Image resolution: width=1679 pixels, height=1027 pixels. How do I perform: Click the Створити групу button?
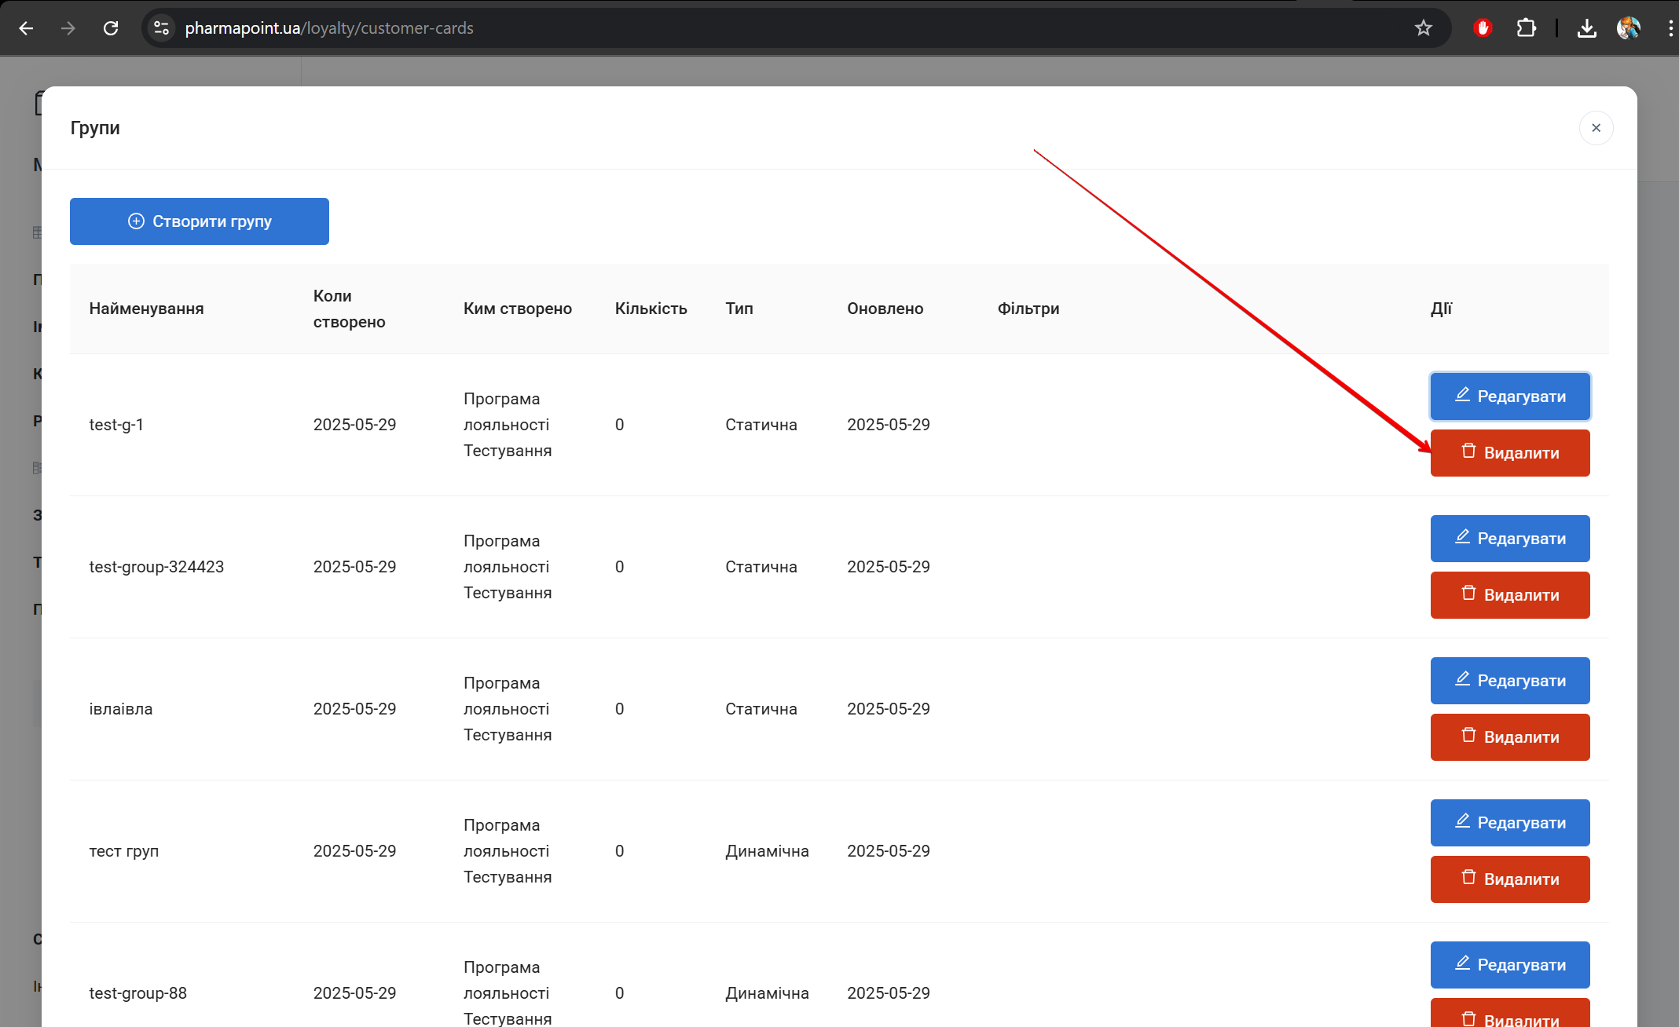200,221
